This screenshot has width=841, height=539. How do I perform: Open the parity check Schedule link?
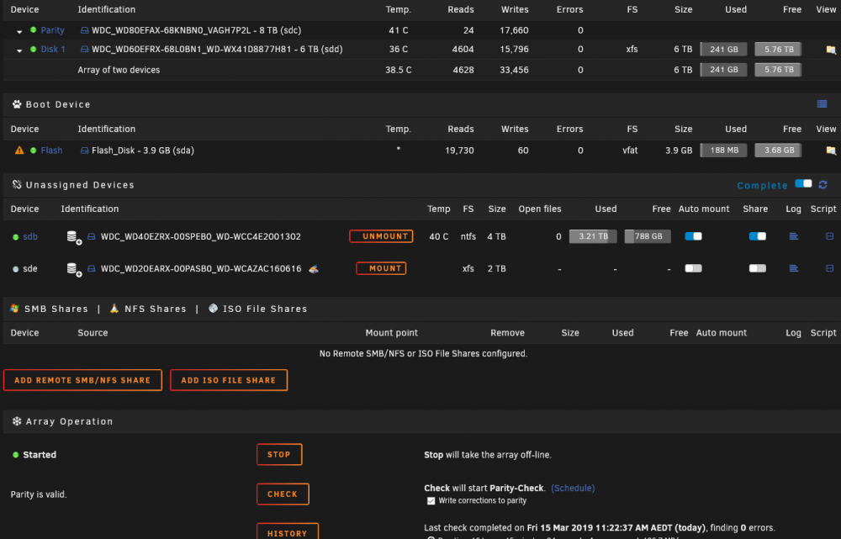tap(573, 488)
